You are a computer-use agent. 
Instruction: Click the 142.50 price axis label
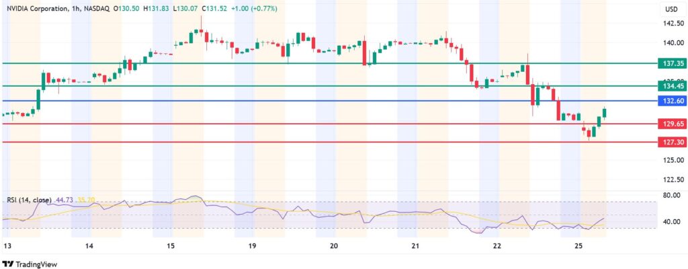click(673, 24)
